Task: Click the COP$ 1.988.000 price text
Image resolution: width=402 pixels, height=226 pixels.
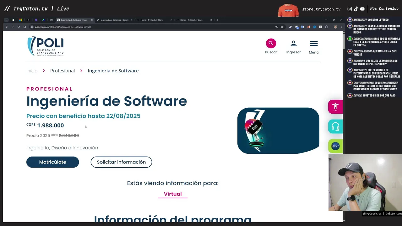Action: 45,125
